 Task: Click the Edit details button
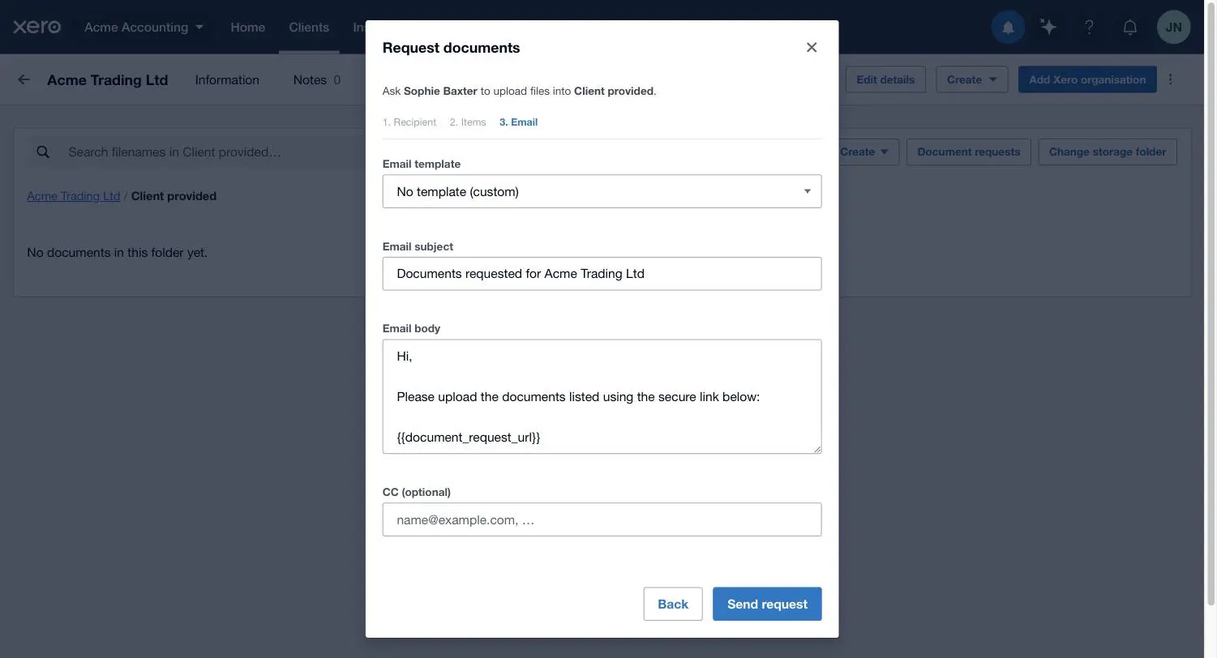(x=885, y=79)
